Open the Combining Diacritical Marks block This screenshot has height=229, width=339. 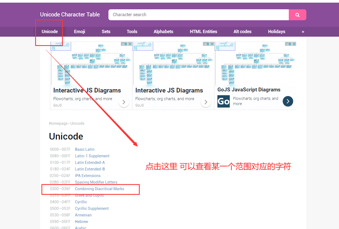point(100,189)
